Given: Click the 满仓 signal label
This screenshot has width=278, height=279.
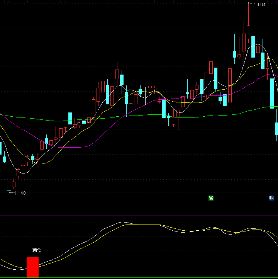Looking at the screenshot, I should click(37, 250).
